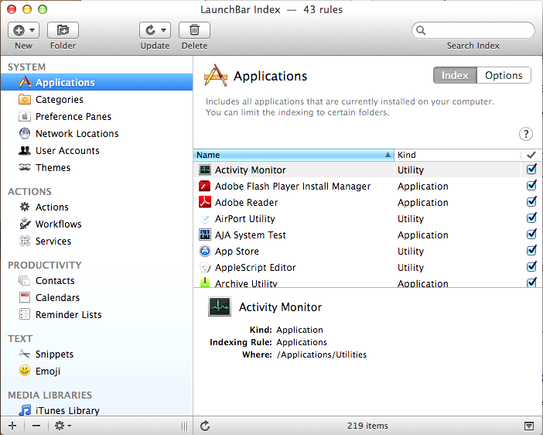Sort by the Name column header

pos(294,155)
